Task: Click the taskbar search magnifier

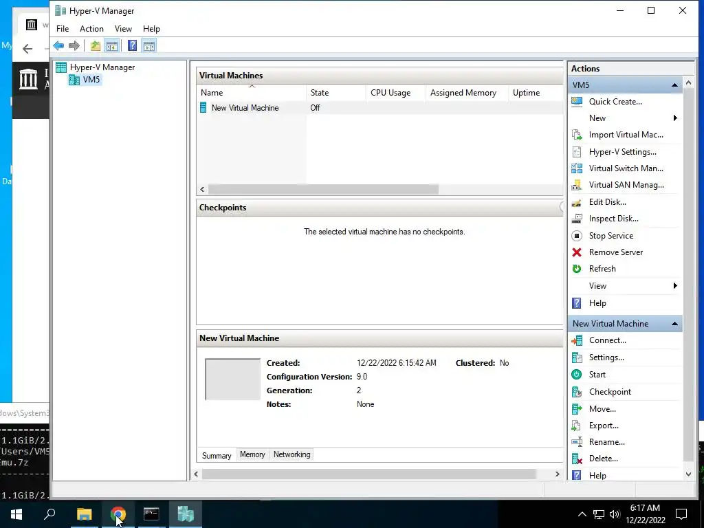Action: click(x=49, y=514)
